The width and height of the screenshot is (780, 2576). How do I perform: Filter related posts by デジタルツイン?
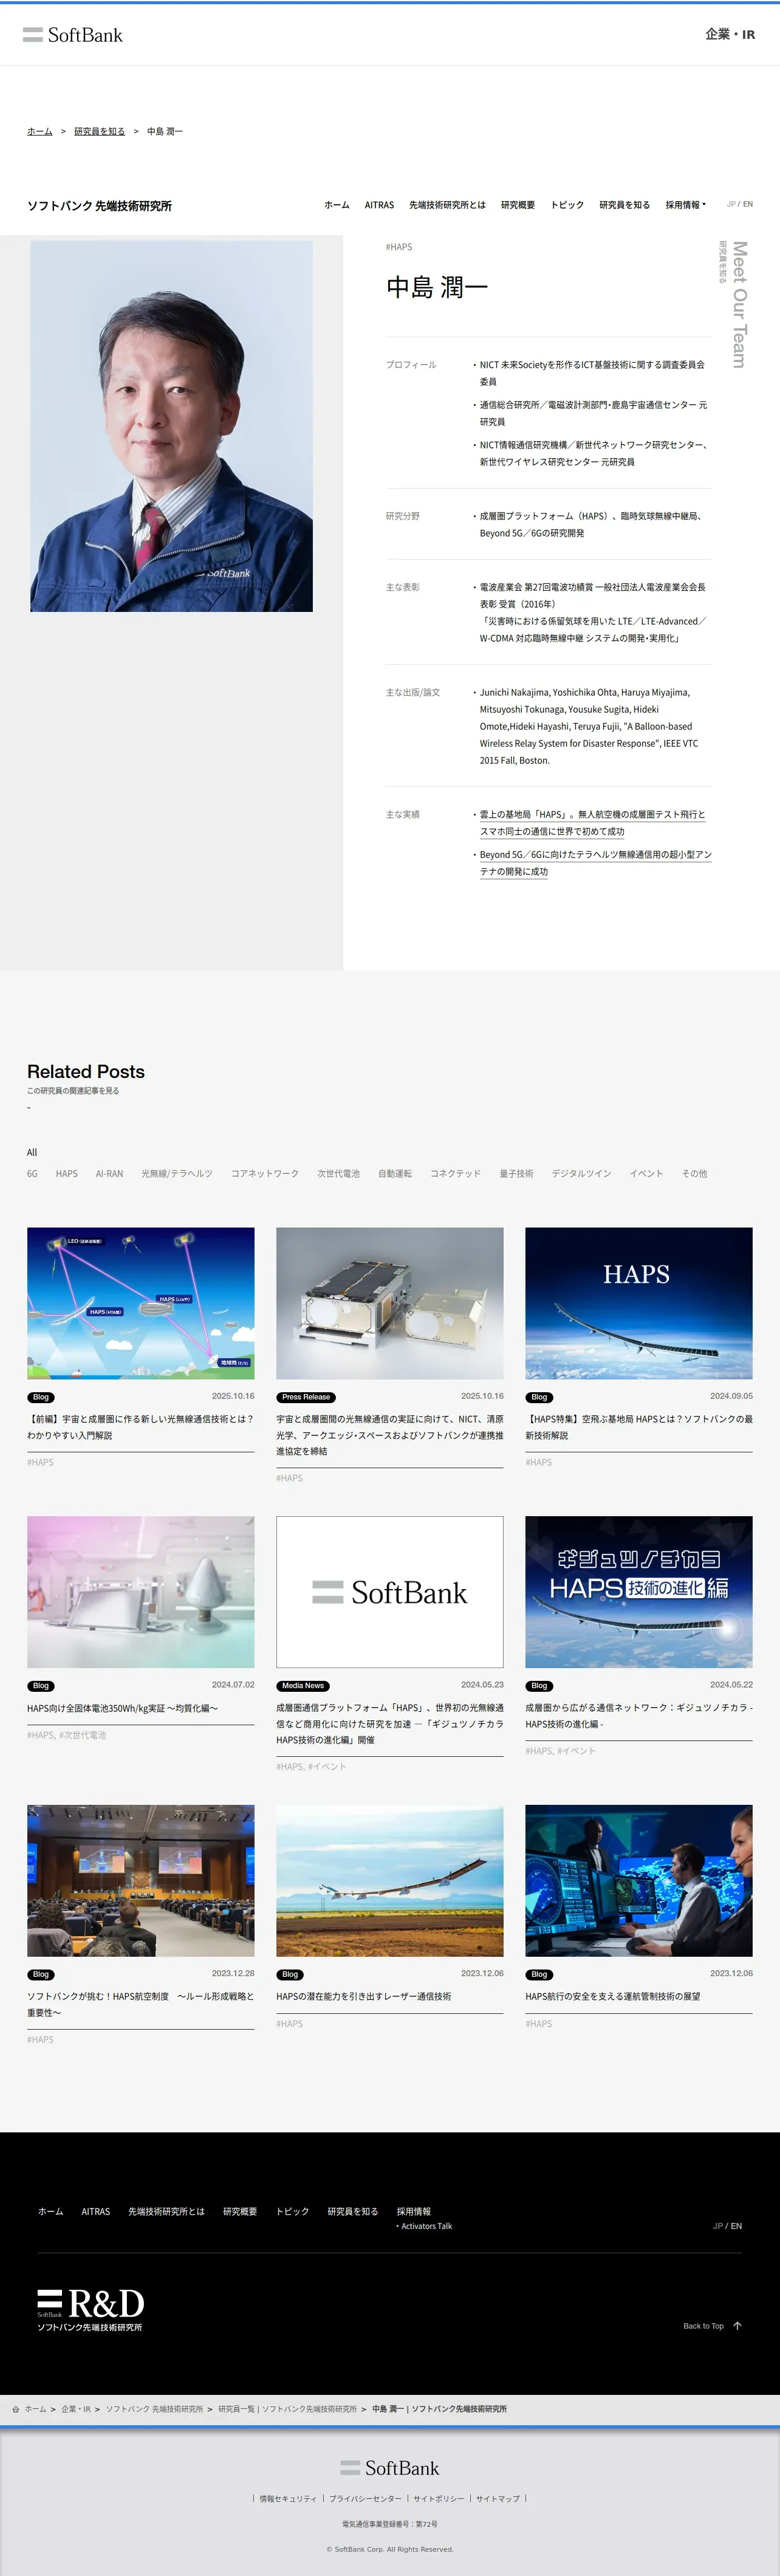tap(581, 1174)
